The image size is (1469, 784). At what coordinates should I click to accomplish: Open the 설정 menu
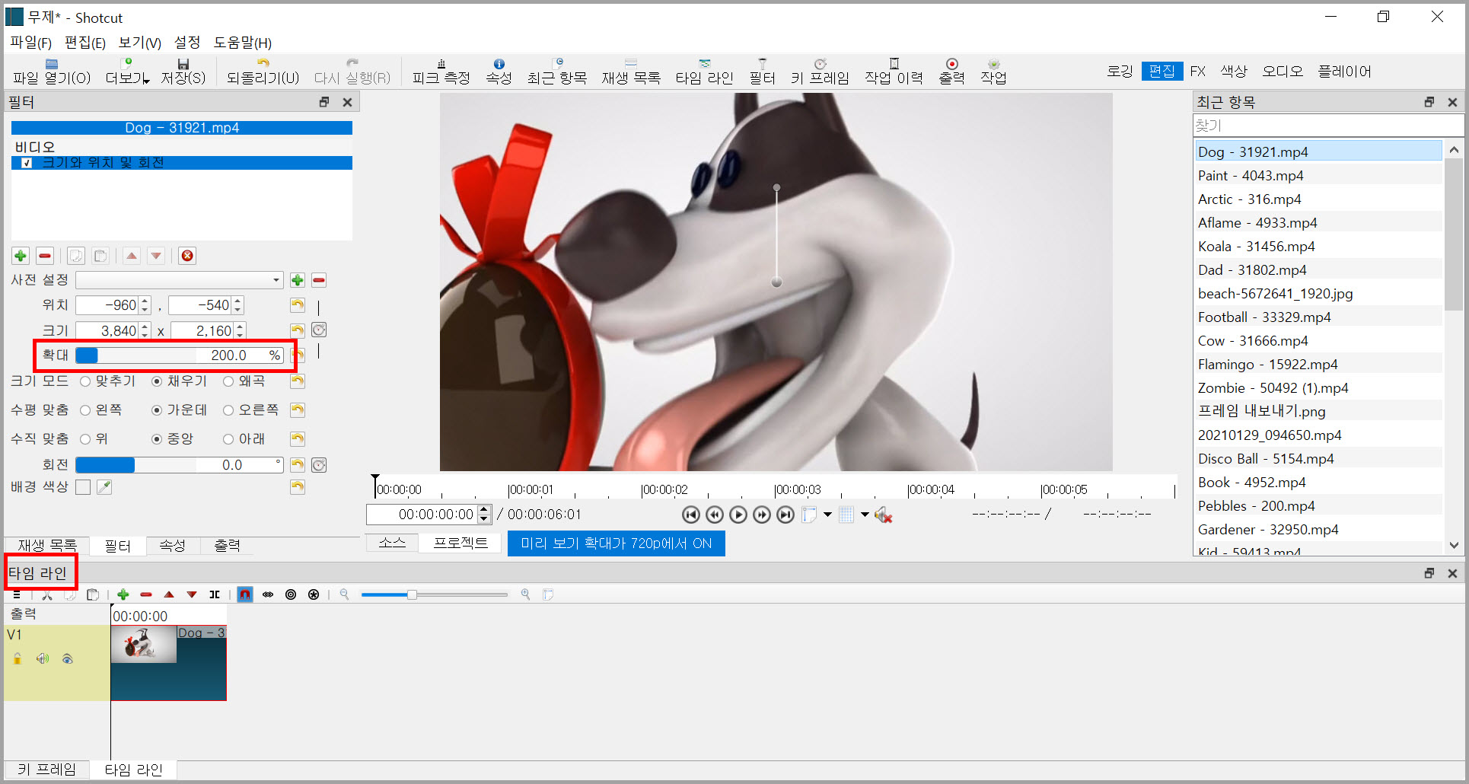tap(186, 43)
